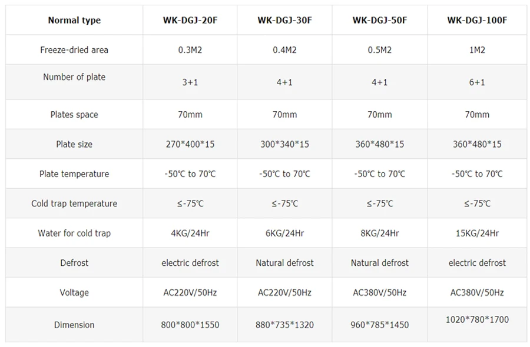Select the WK-DGJ-100F column header
The height and width of the screenshot is (347, 530).
(476, 20)
